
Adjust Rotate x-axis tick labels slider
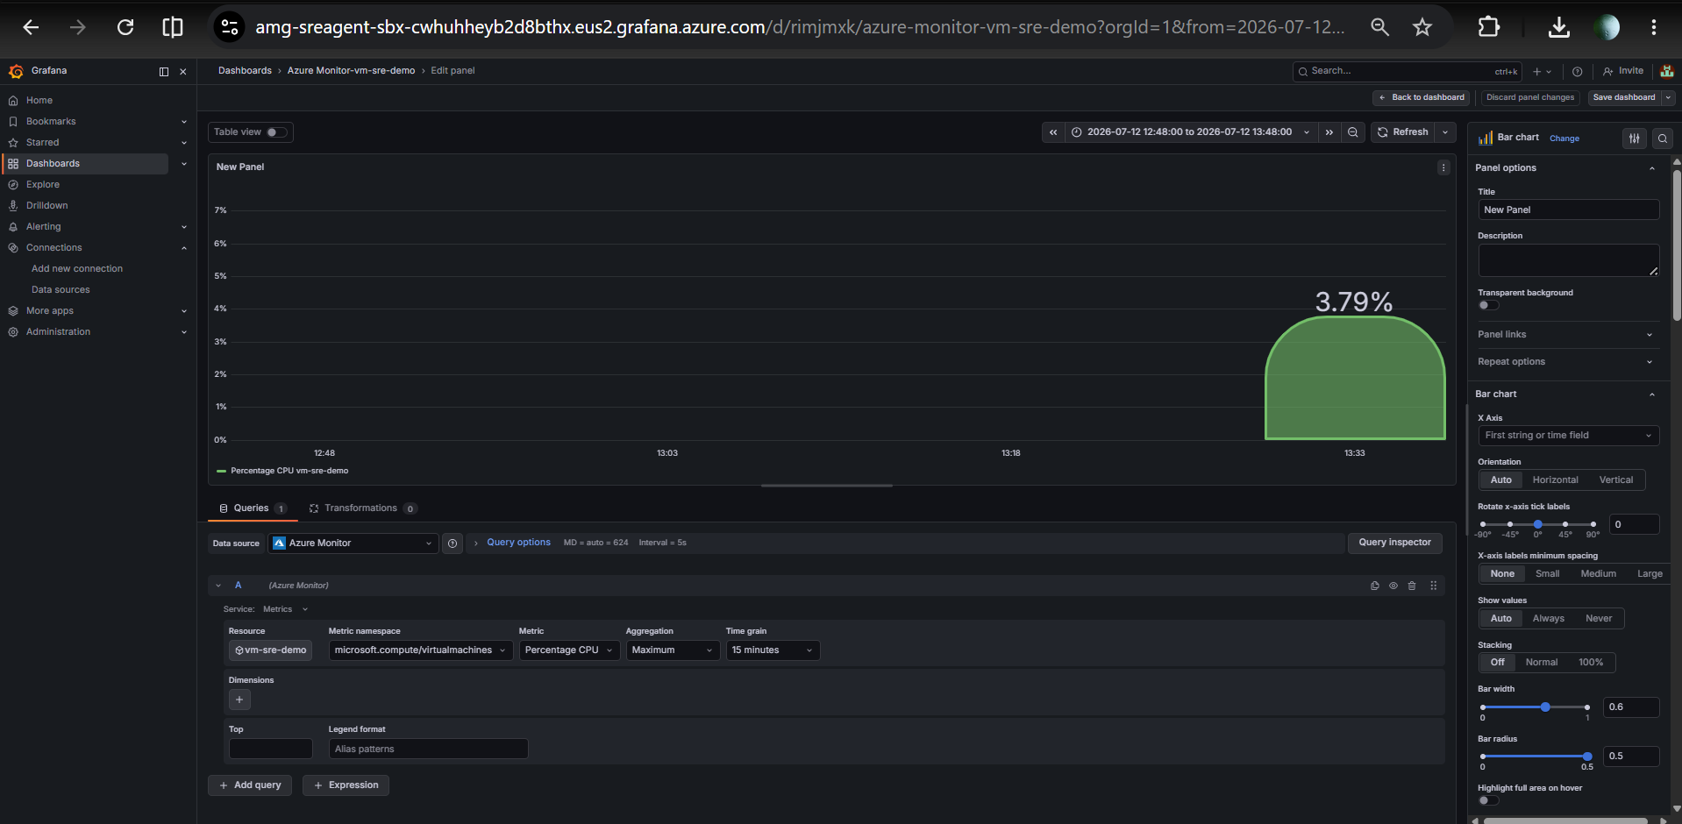pyautogui.click(x=1538, y=524)
